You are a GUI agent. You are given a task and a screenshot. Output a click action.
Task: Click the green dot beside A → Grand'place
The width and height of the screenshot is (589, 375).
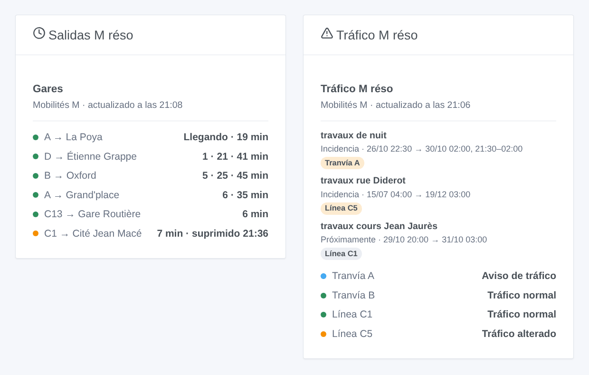pos(36,195)
